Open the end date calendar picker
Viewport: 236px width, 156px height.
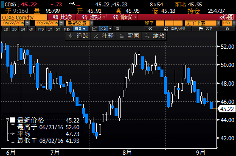[61, 23]
